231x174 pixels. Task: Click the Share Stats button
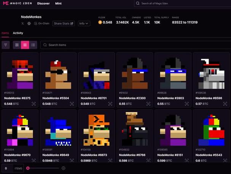(x=64, y=24)
